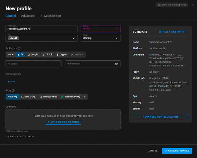This screenshot has height=158, width=197.
Task: Click the Profile type help question icon
Action: [x=19, y=48]
